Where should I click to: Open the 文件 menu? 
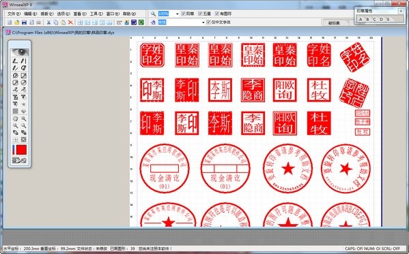[x=14, y=14]
